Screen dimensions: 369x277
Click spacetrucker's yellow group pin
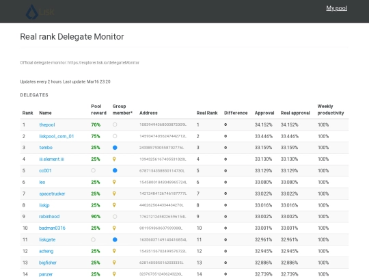click(114, 194)
